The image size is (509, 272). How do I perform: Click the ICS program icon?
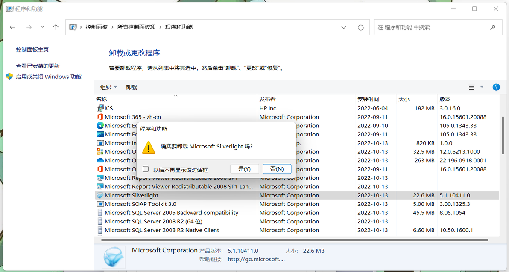click(100, 108)
